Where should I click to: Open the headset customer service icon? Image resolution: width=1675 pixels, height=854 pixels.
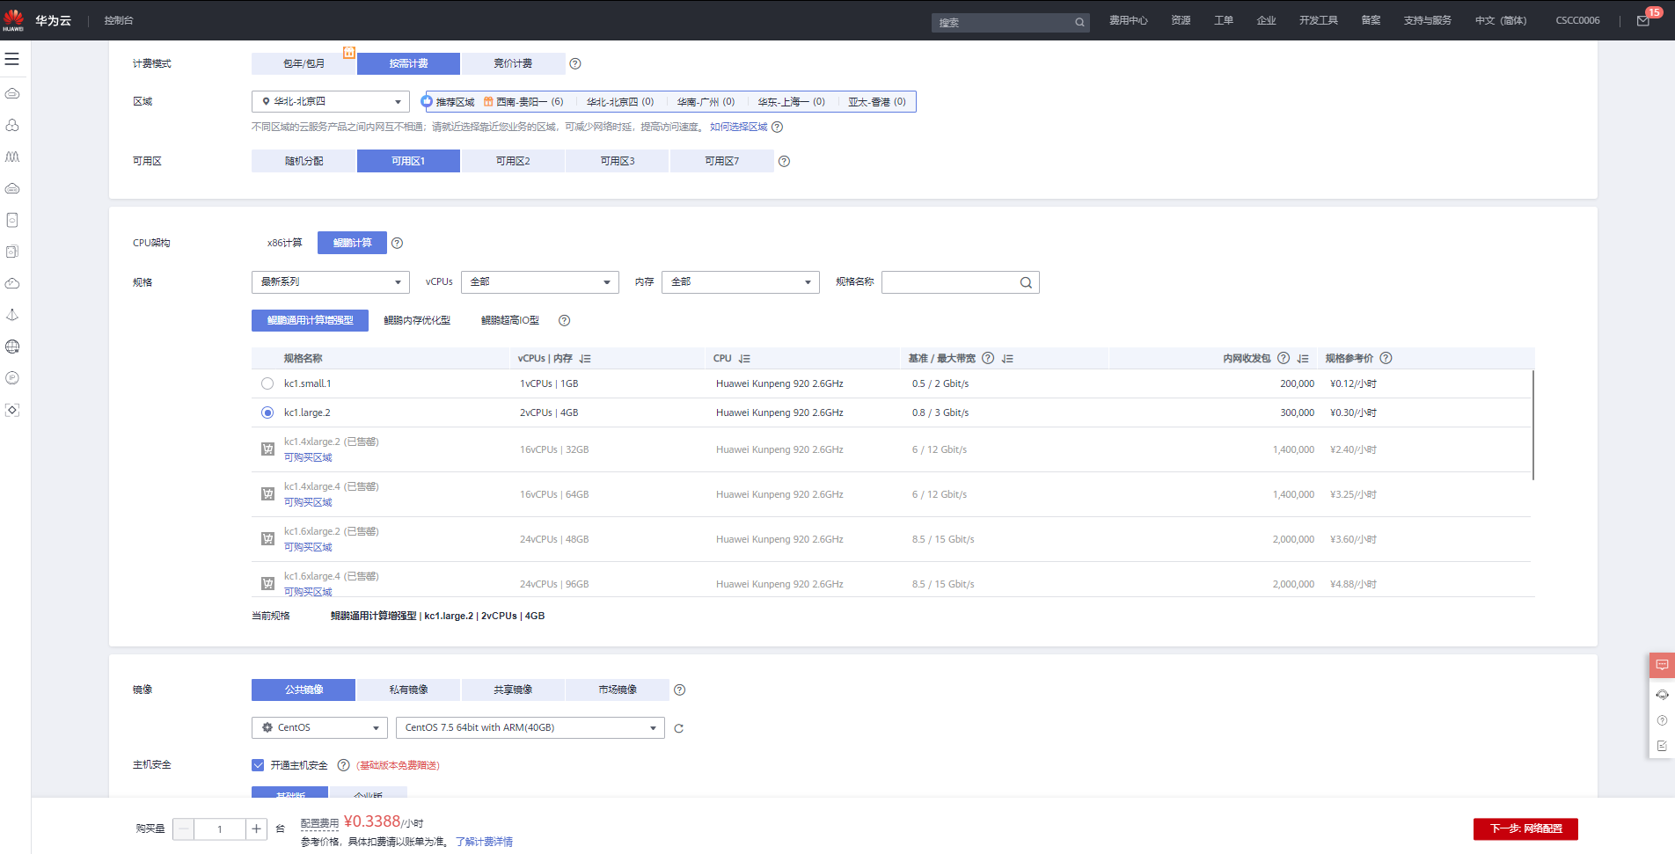1662,695
